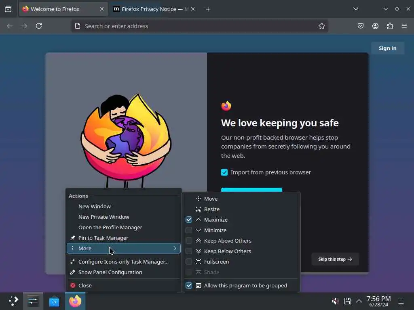414x310 pixels.
Task: Expand hidden system tray icons arrow
Action: pyautogui.click(x=359, y=301)
